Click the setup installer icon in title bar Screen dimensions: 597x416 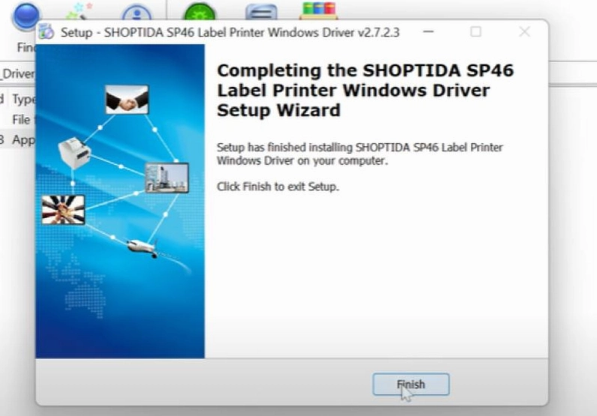point(46,31)
